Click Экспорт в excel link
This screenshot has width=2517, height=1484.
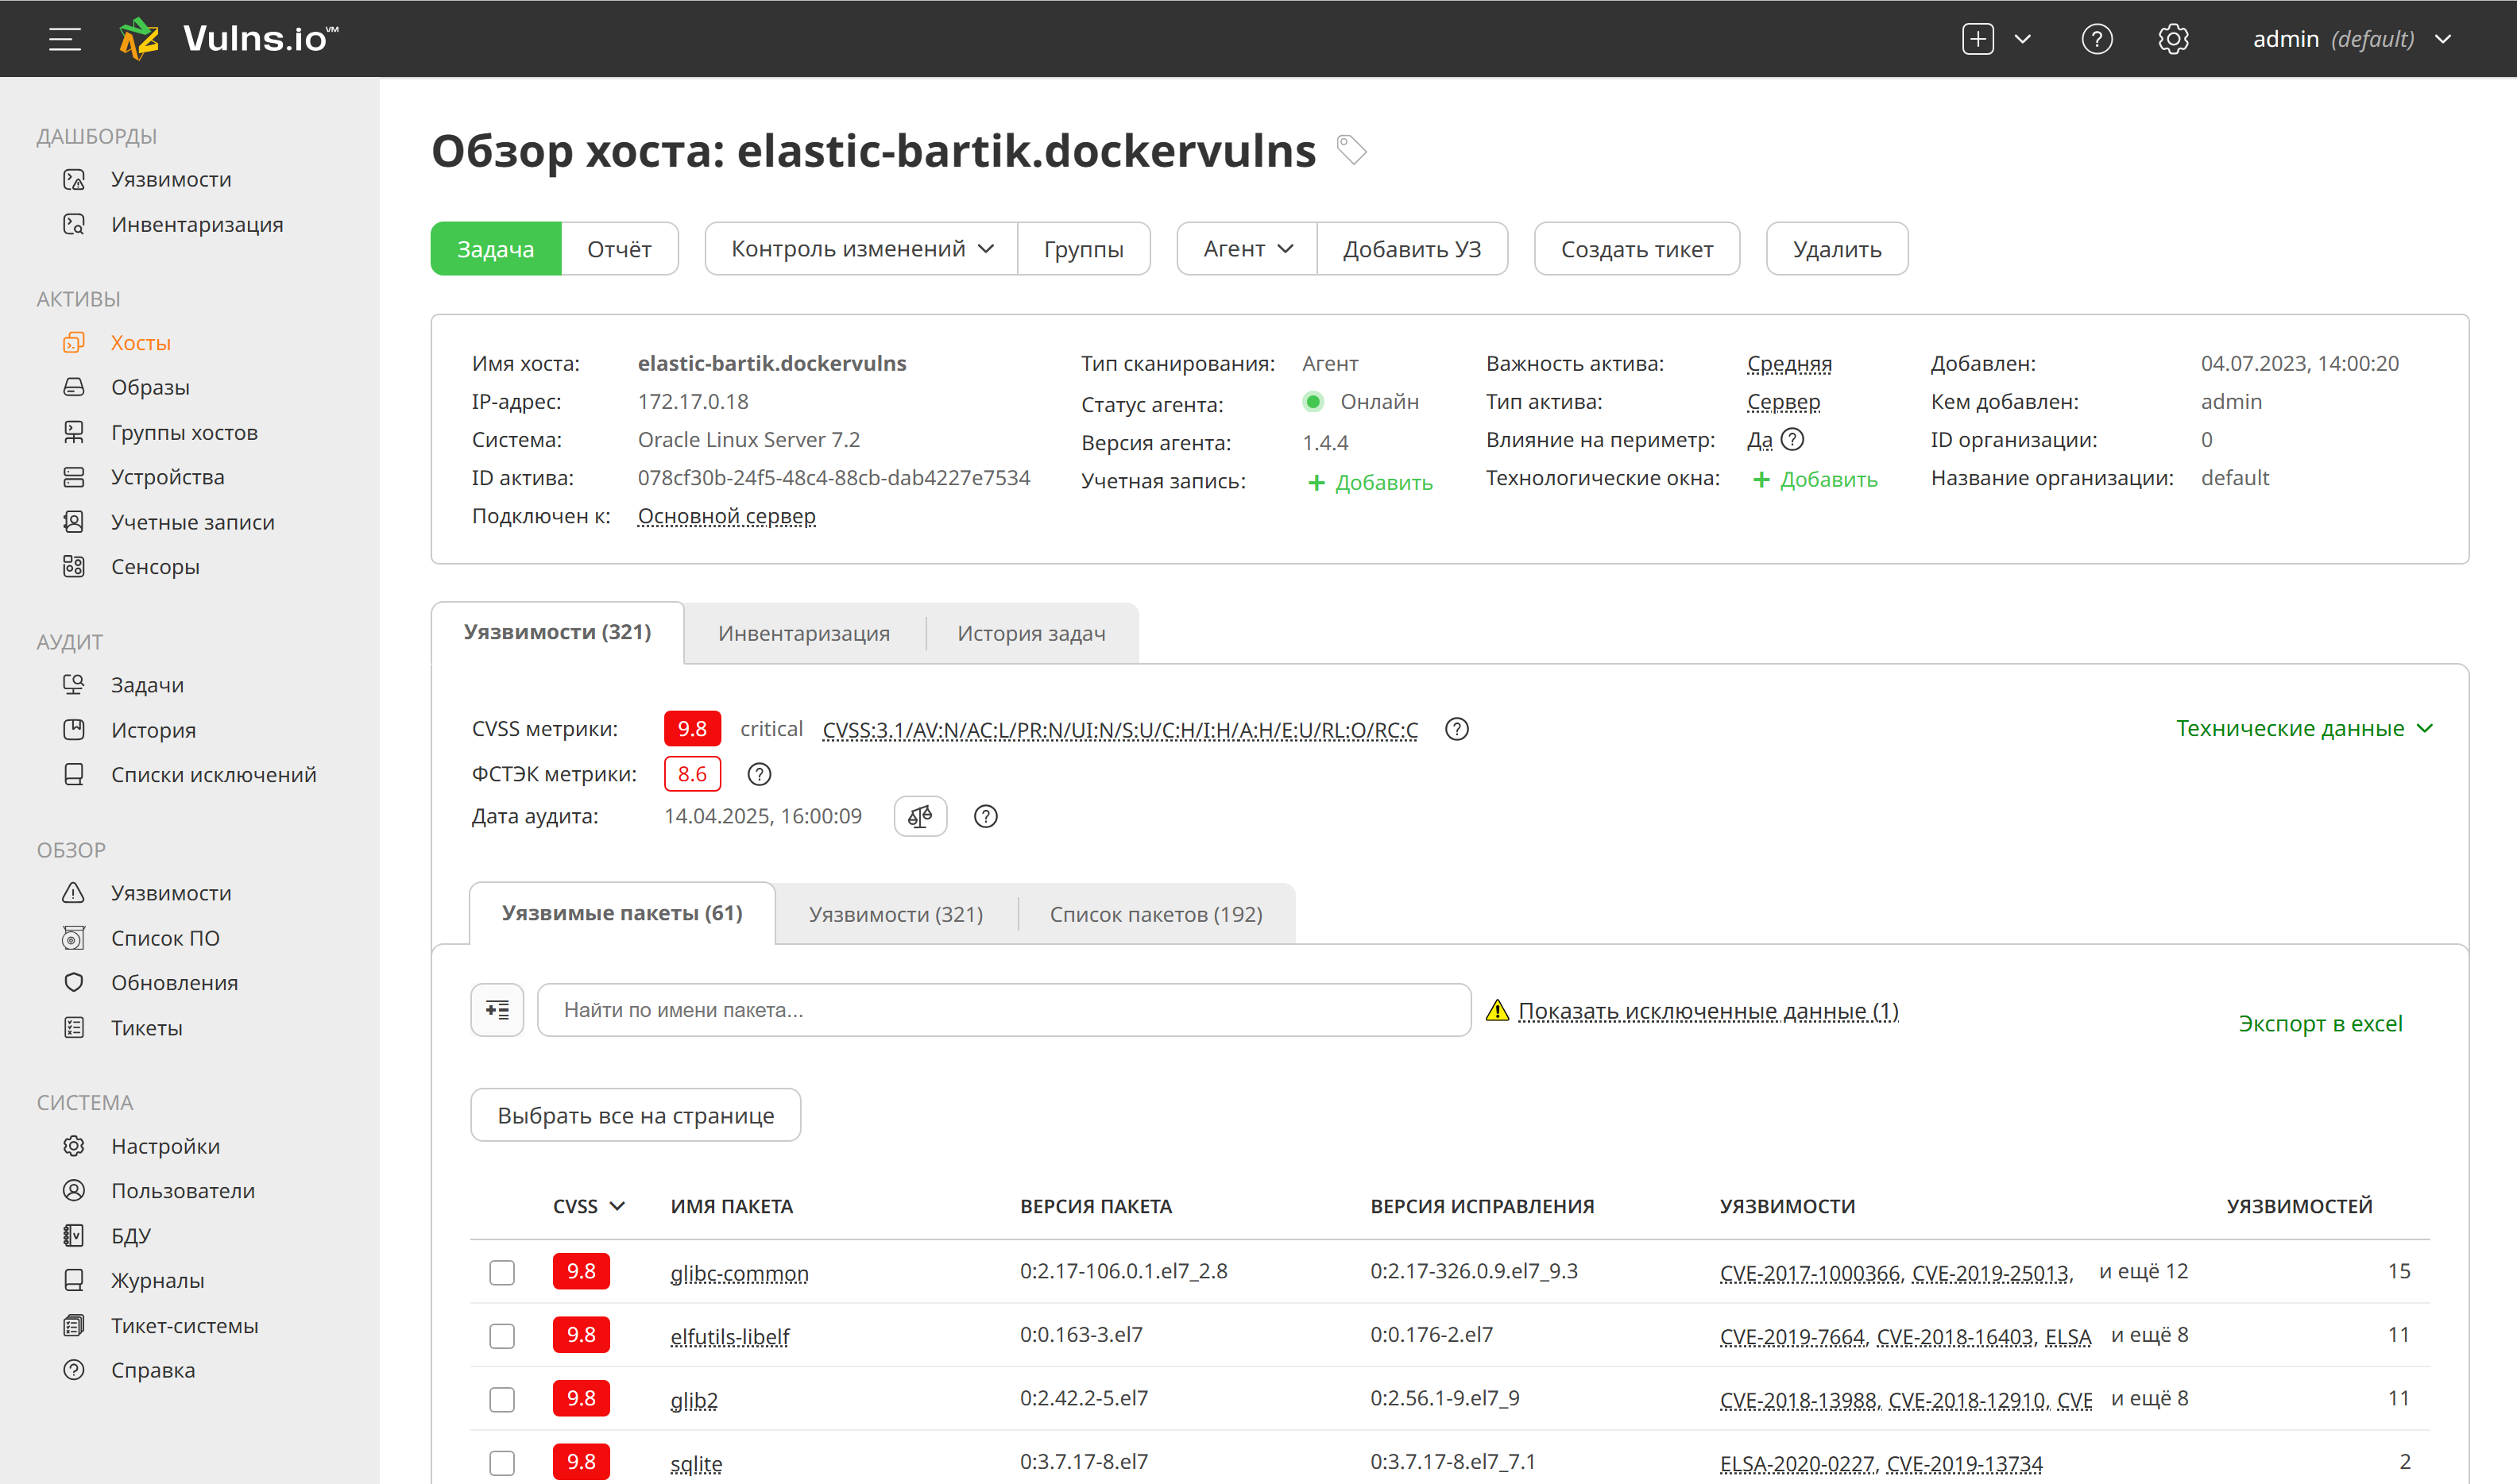[x=2320, y=1023]
